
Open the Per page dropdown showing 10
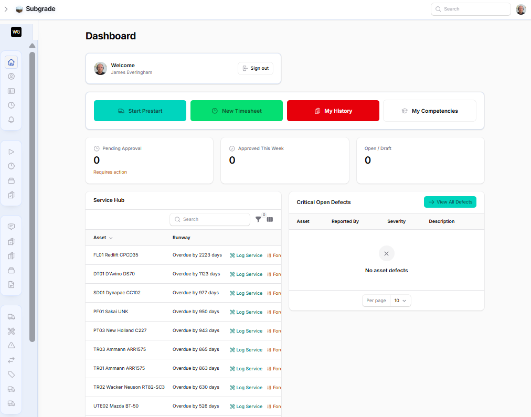[x=400, y=301]
